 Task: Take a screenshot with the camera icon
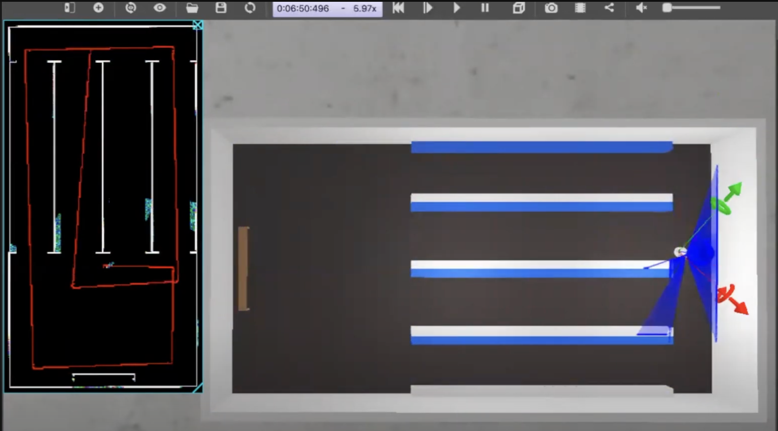[x=551, y=8]
